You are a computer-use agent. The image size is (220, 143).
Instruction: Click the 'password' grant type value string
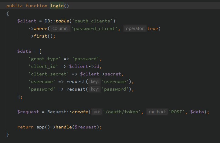pyautogui.click(x=86, y=59)
